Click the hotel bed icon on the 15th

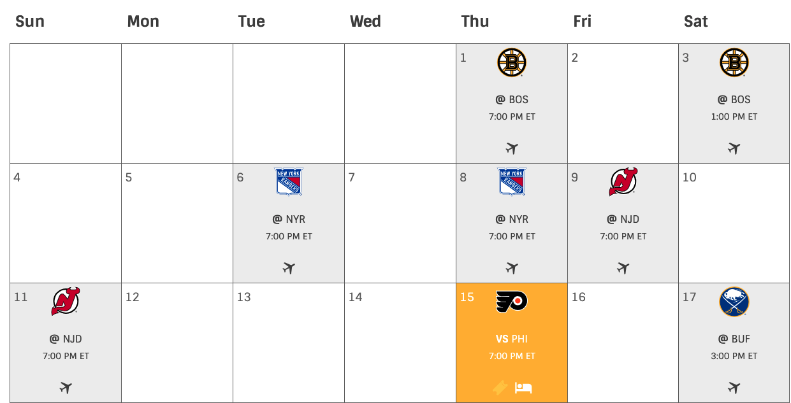(x=523, y=387)
